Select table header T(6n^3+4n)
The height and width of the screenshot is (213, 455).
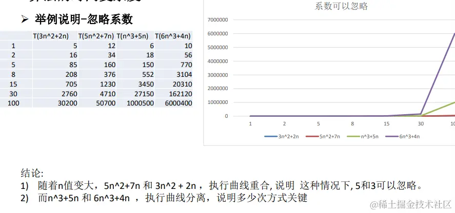(x=173, y=36)
